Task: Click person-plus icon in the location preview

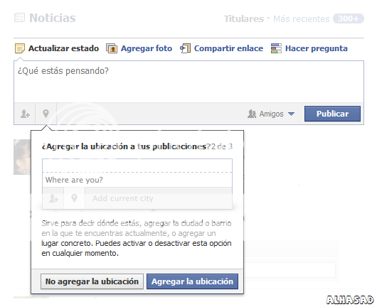Action: click(x=53, y=198)
